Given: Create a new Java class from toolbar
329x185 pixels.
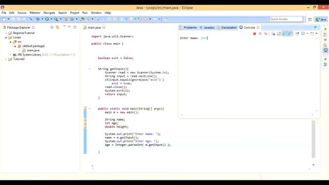Looking at the screenshot, I should [72, 19].
